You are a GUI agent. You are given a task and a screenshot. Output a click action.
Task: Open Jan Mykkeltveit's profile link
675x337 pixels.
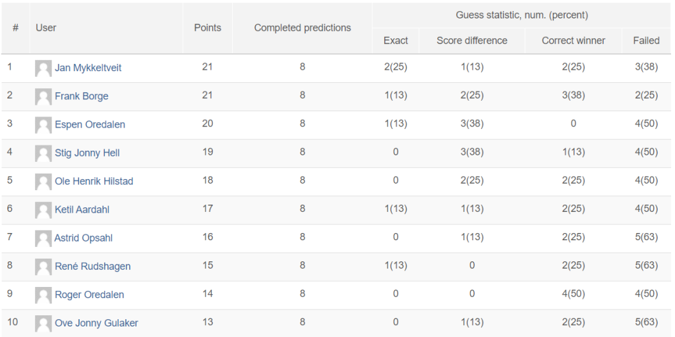88,68
